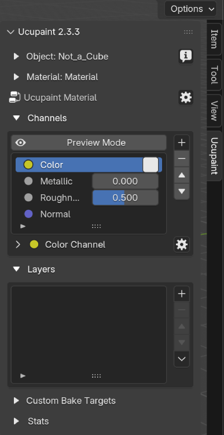Add a new layer with plus button
Screen dimensions: 224x435
coord(182,294)
